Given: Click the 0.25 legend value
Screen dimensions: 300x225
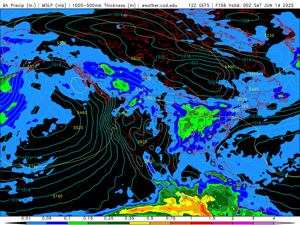Looking at the screenshot, I should [109, 218].
